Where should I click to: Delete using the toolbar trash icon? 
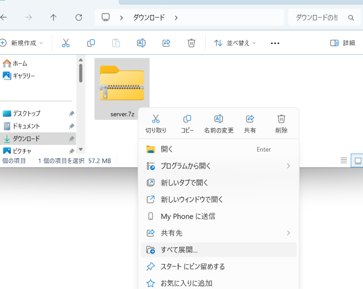point(191,43)
